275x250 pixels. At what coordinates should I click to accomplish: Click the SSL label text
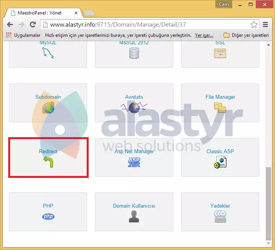pyautogui.click(x=220, y=43)
